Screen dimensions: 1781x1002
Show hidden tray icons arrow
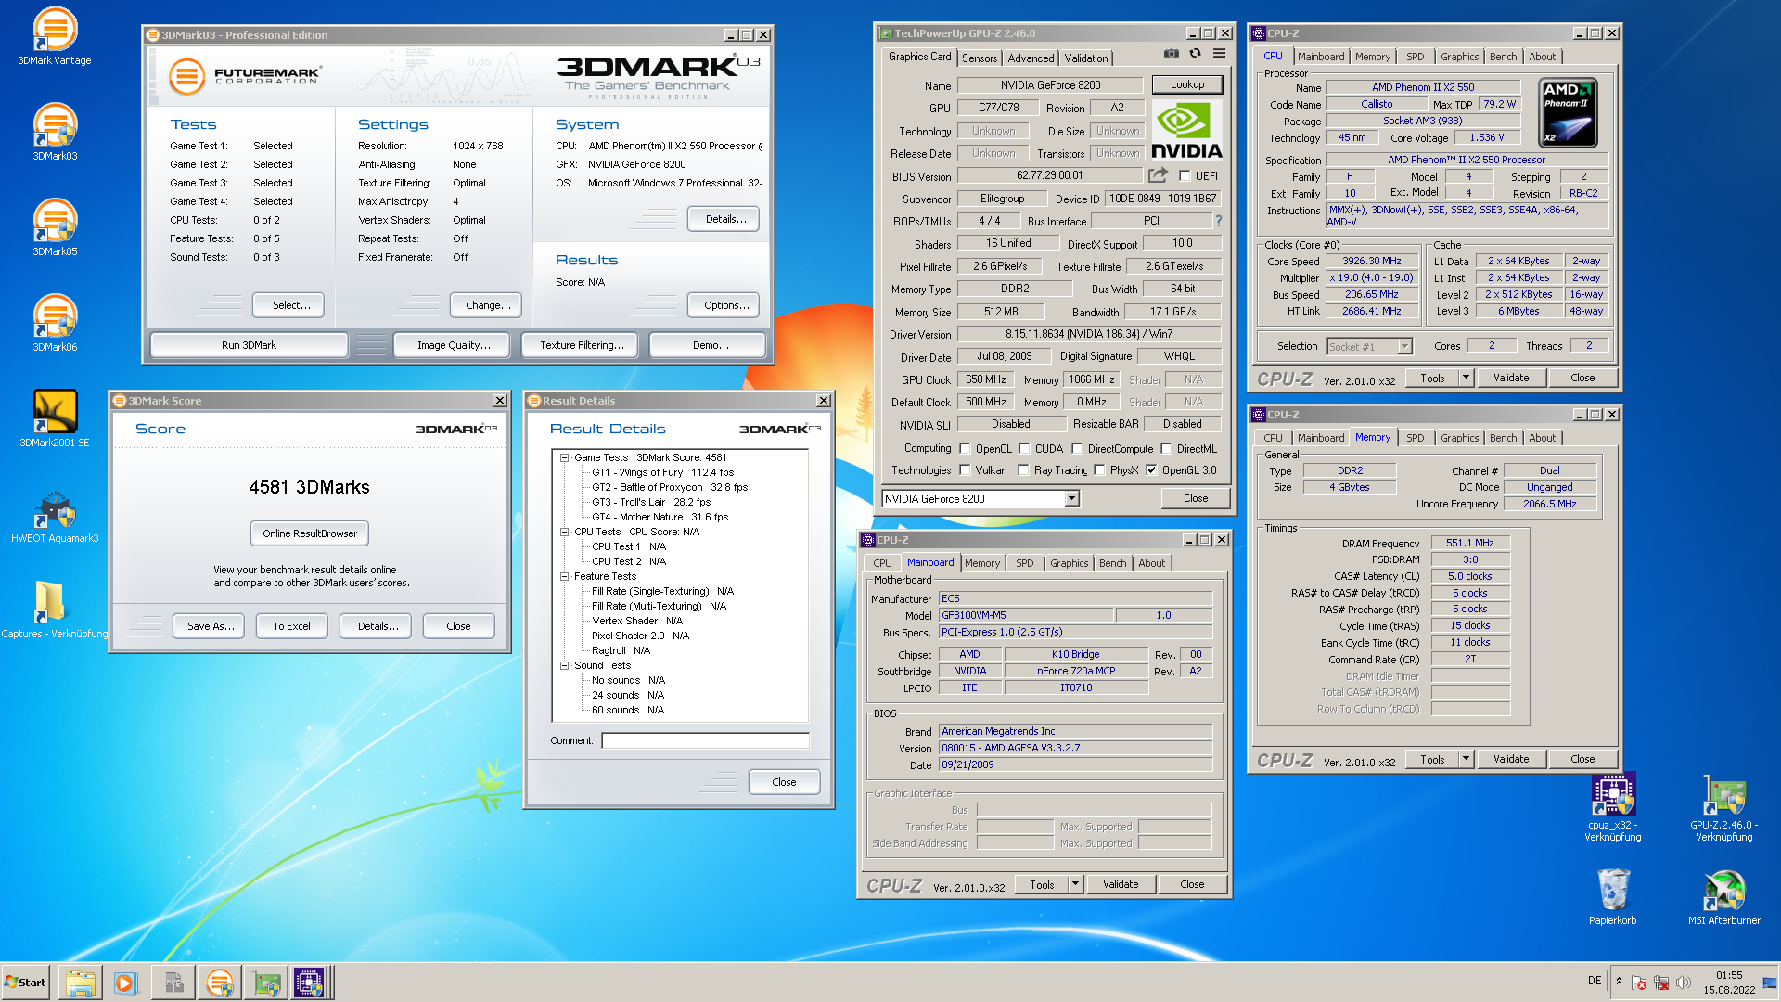click(1619, 982)
